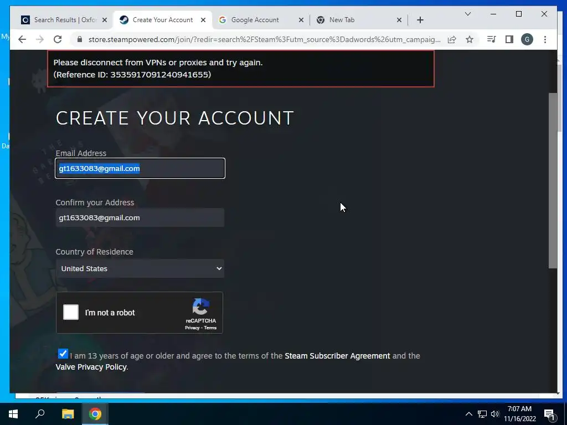The image size is (567, 425).
Task: Go back with the browser back arrow
Action: [22, 39]
